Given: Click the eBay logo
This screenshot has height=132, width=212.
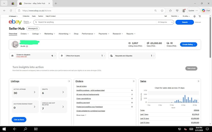Looking at the screenshot, I should pos(15,22).
